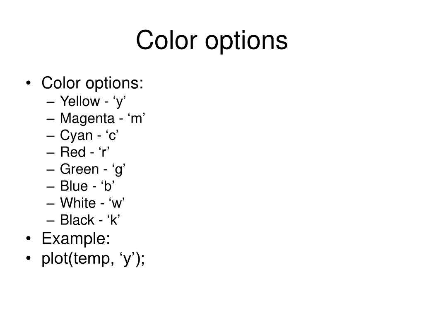The width and height of the screenshot is (424, 318).
Task: Click the dash before Black
Action: pyautogui.click(x=51, y=221)
